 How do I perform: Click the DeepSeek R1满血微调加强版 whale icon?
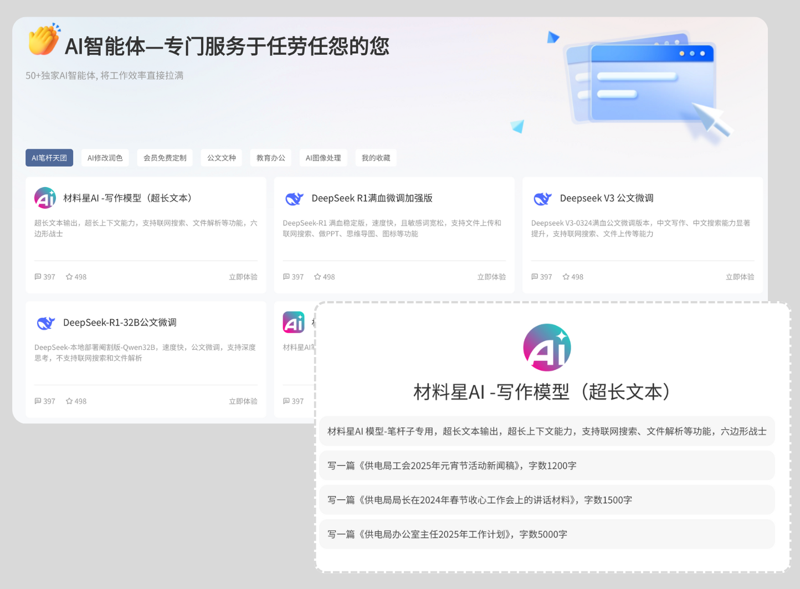[294, 198]
